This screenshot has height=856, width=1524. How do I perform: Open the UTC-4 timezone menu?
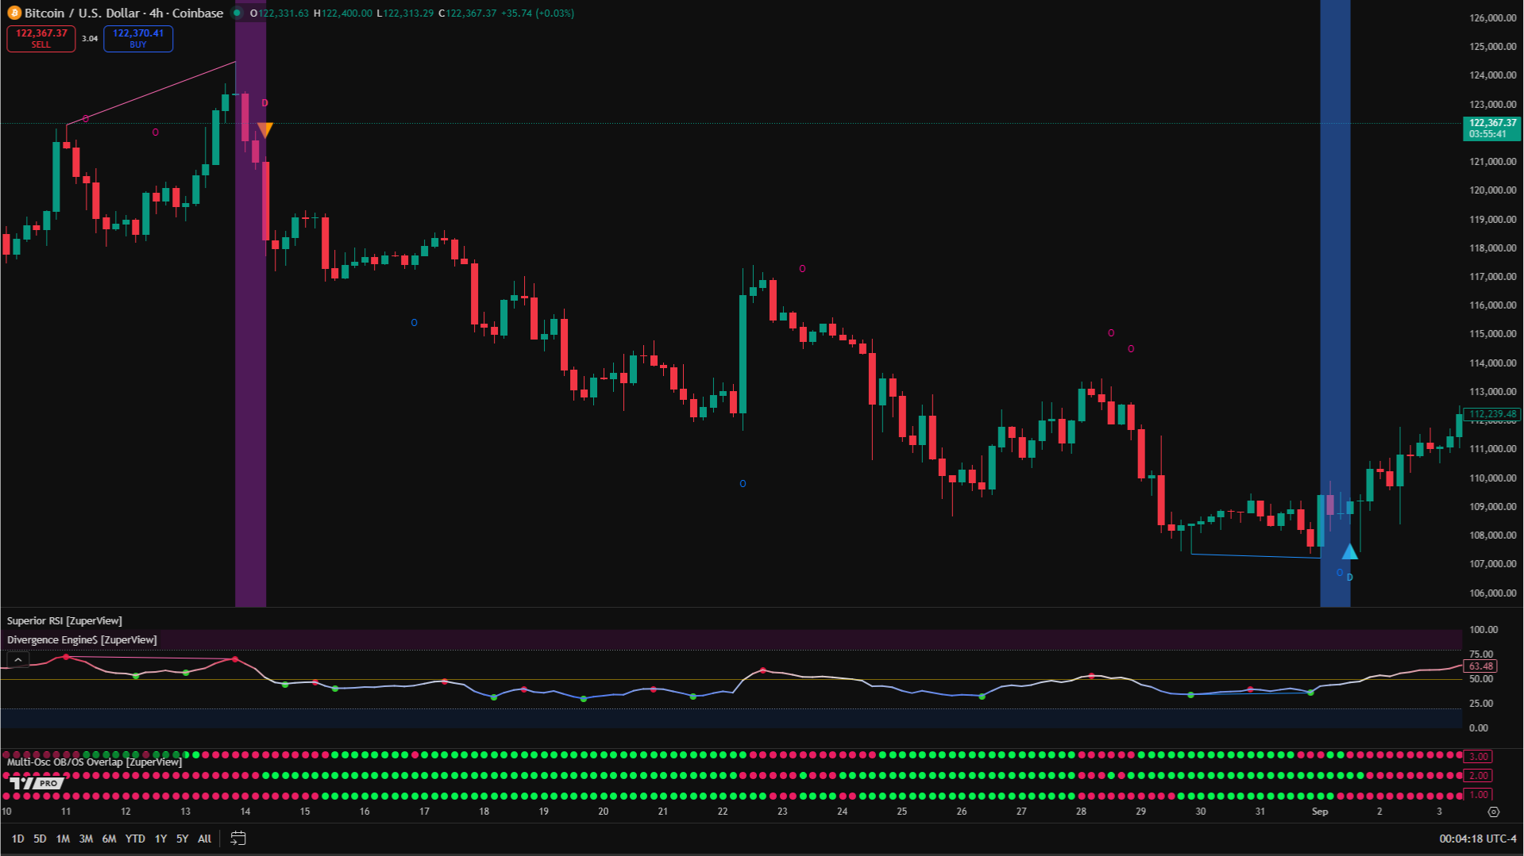pos(1477,839)
